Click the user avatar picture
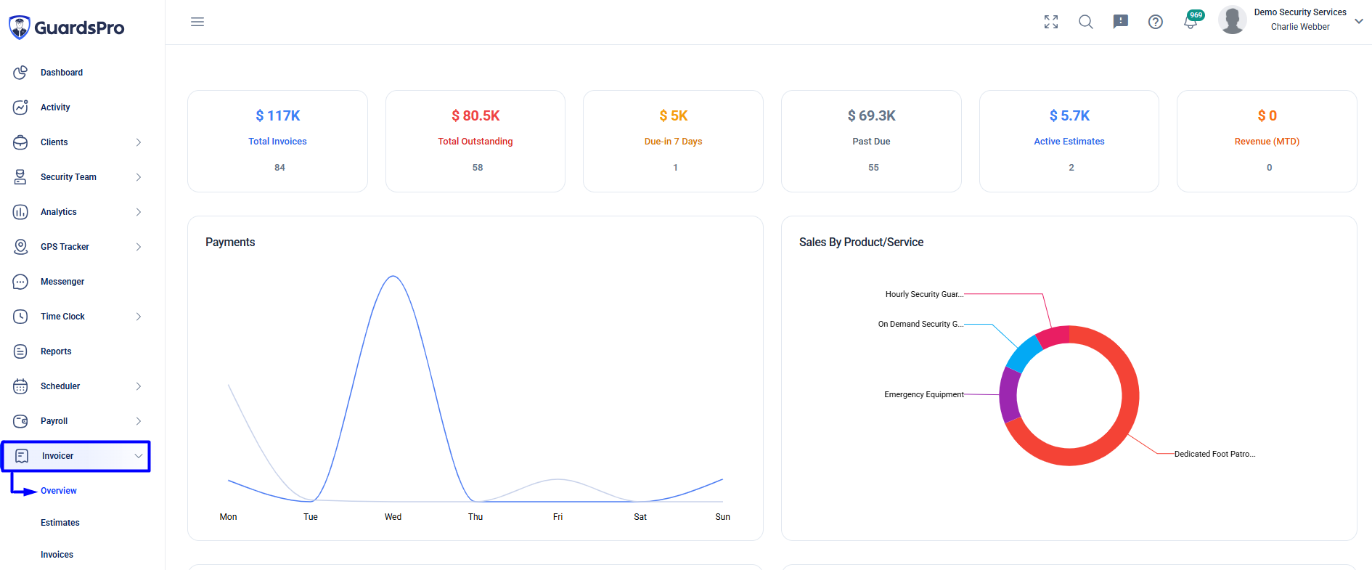Viewport: 1372px width, 570px height. tap(1233, 20)
